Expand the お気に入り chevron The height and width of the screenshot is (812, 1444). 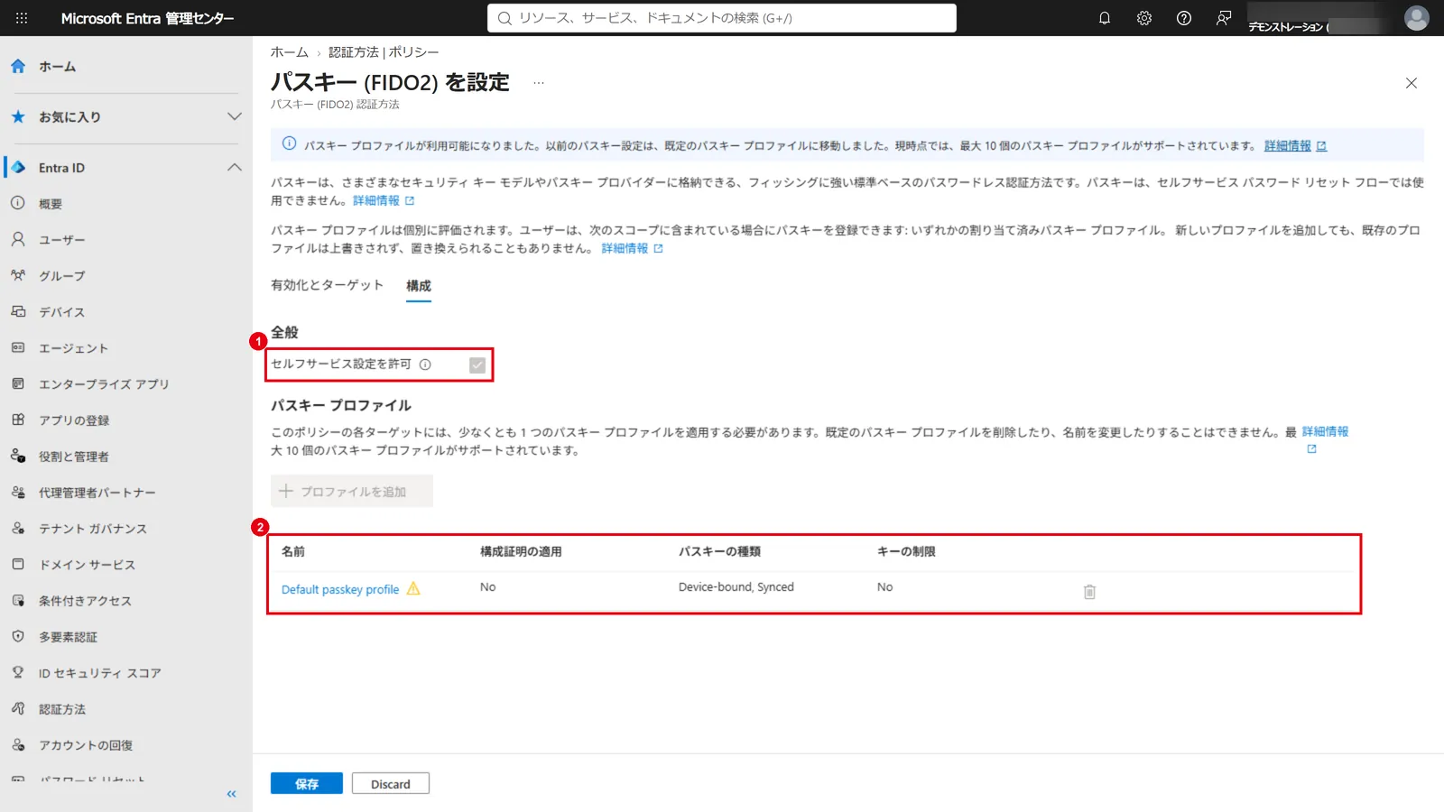coord(235,116)
